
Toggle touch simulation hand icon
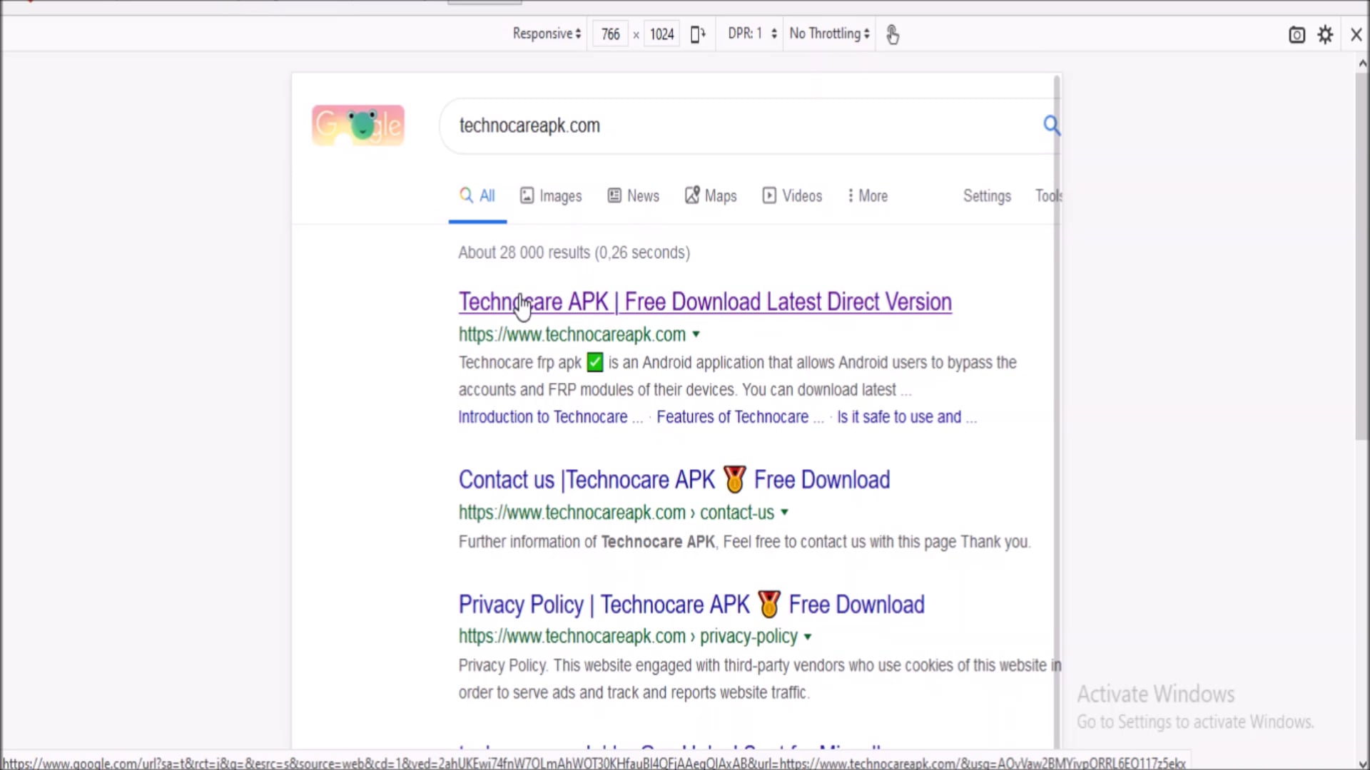point(893,34)
